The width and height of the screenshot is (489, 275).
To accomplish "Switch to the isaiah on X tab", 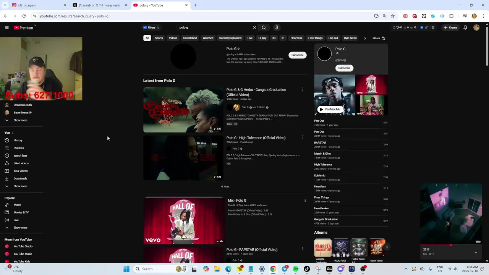I will [100, 5].
